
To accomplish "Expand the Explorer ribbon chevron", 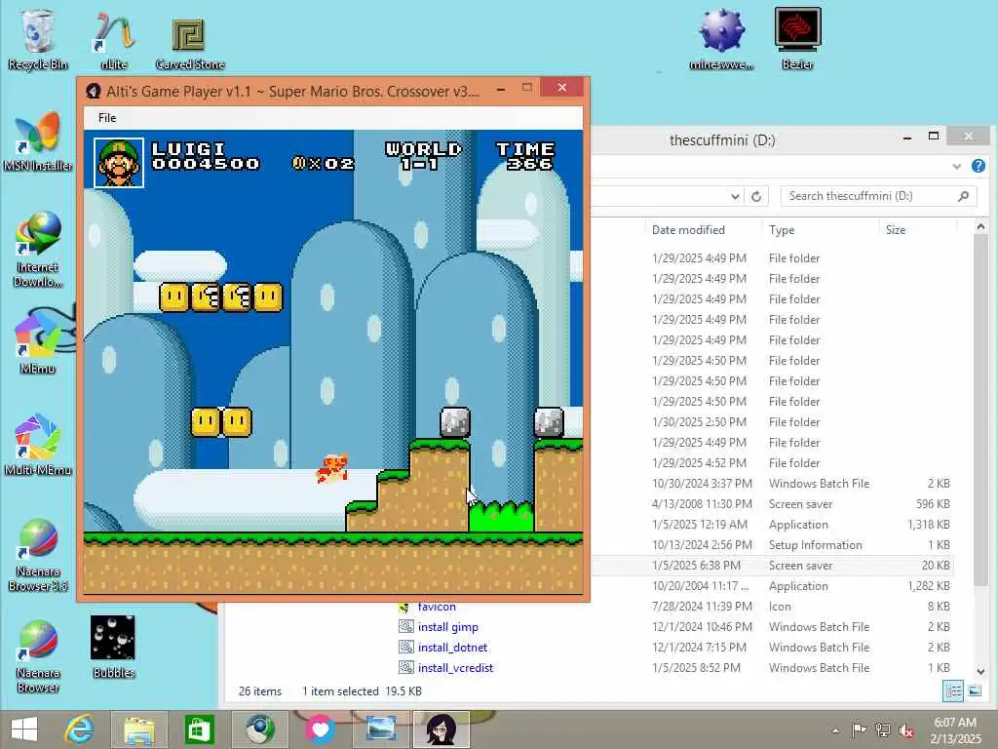I will [957, 166].
